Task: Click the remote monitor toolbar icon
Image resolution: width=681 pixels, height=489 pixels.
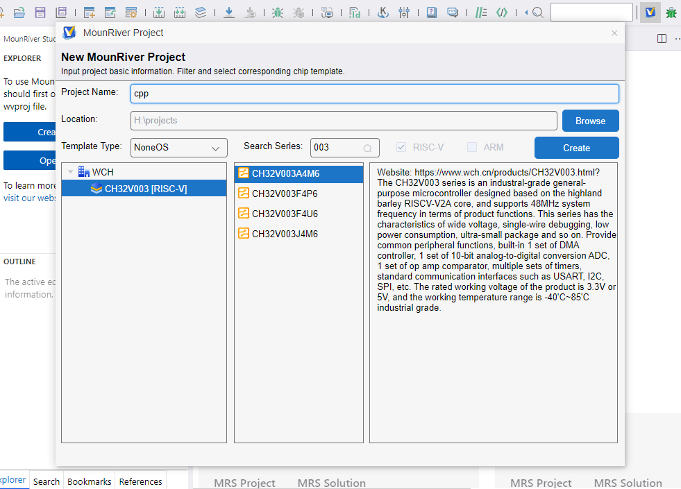Action: click(327, 12)
